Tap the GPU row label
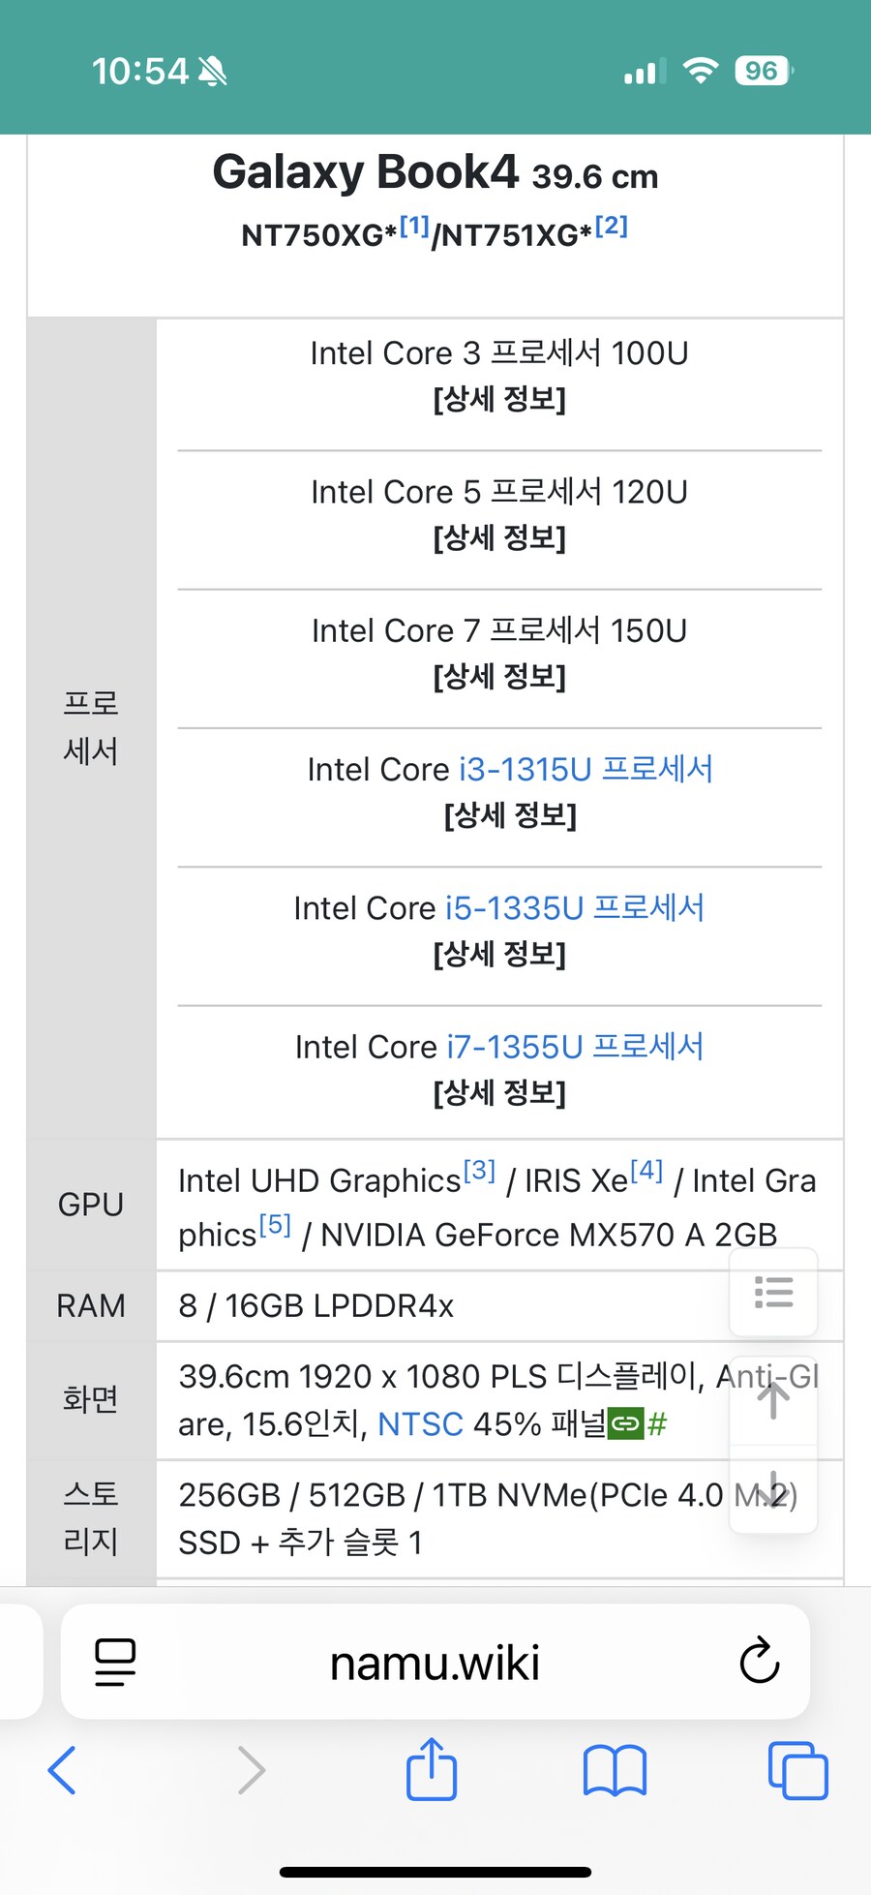The width and height of the screenshot is (871, 1895). (x=91, y=1205)
